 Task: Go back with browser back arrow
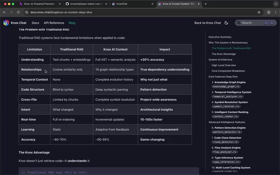pos(4,12)
